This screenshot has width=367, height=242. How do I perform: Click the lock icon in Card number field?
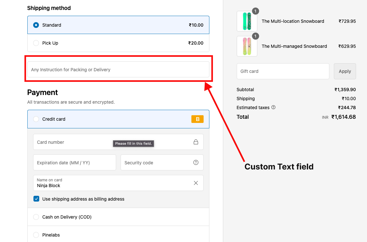196,142
